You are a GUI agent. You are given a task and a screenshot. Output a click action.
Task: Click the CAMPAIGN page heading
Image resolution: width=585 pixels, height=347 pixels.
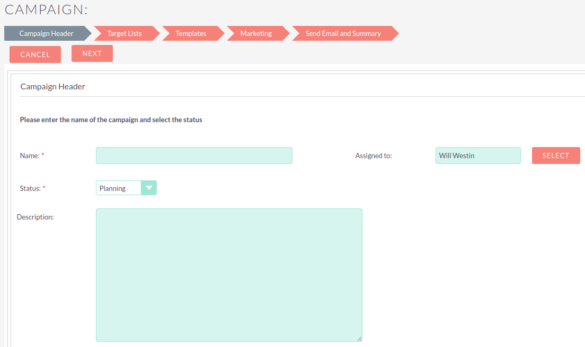(46, 10)
